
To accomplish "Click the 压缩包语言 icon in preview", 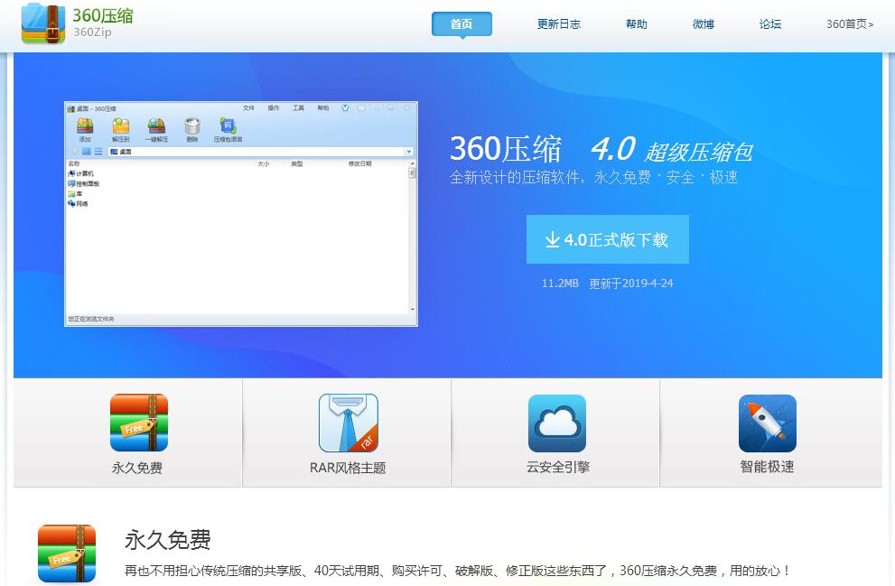I will [228, 127].
